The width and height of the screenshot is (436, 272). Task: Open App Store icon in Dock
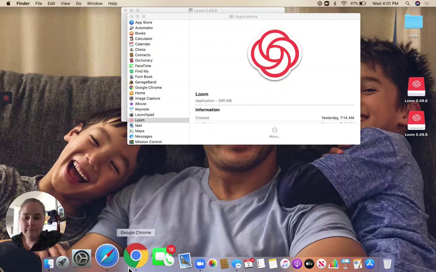[x=370, y=264]
